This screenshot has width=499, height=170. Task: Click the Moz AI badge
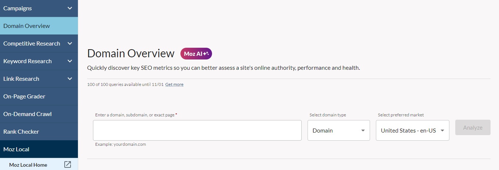point(196,54)
